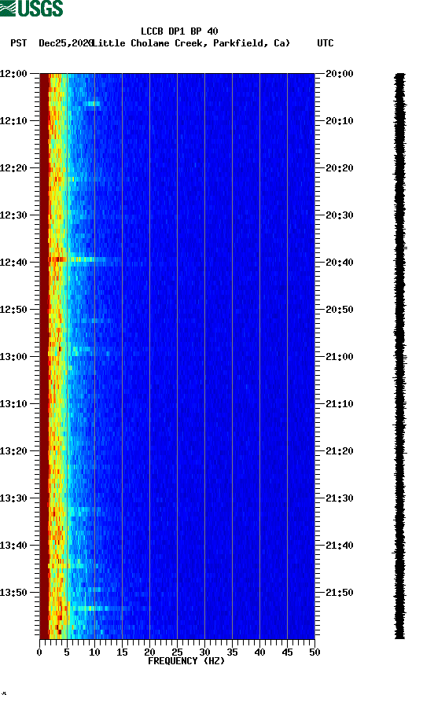Click the '13:40' PST time label
Viewport: 434px width, 702px height.
(x=14, y=546)
